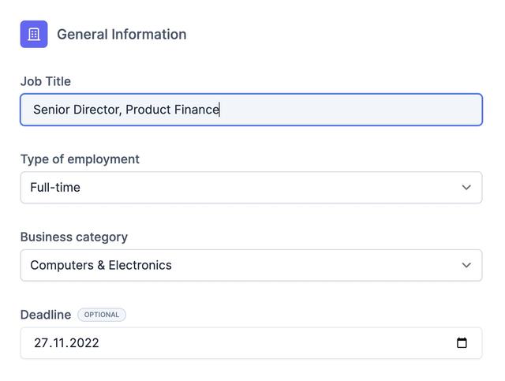Viewport: 505px width, 381px height.
Task: Select the day "27" in the deadline date
Action: pyautogui.click(x=41, y=343)
